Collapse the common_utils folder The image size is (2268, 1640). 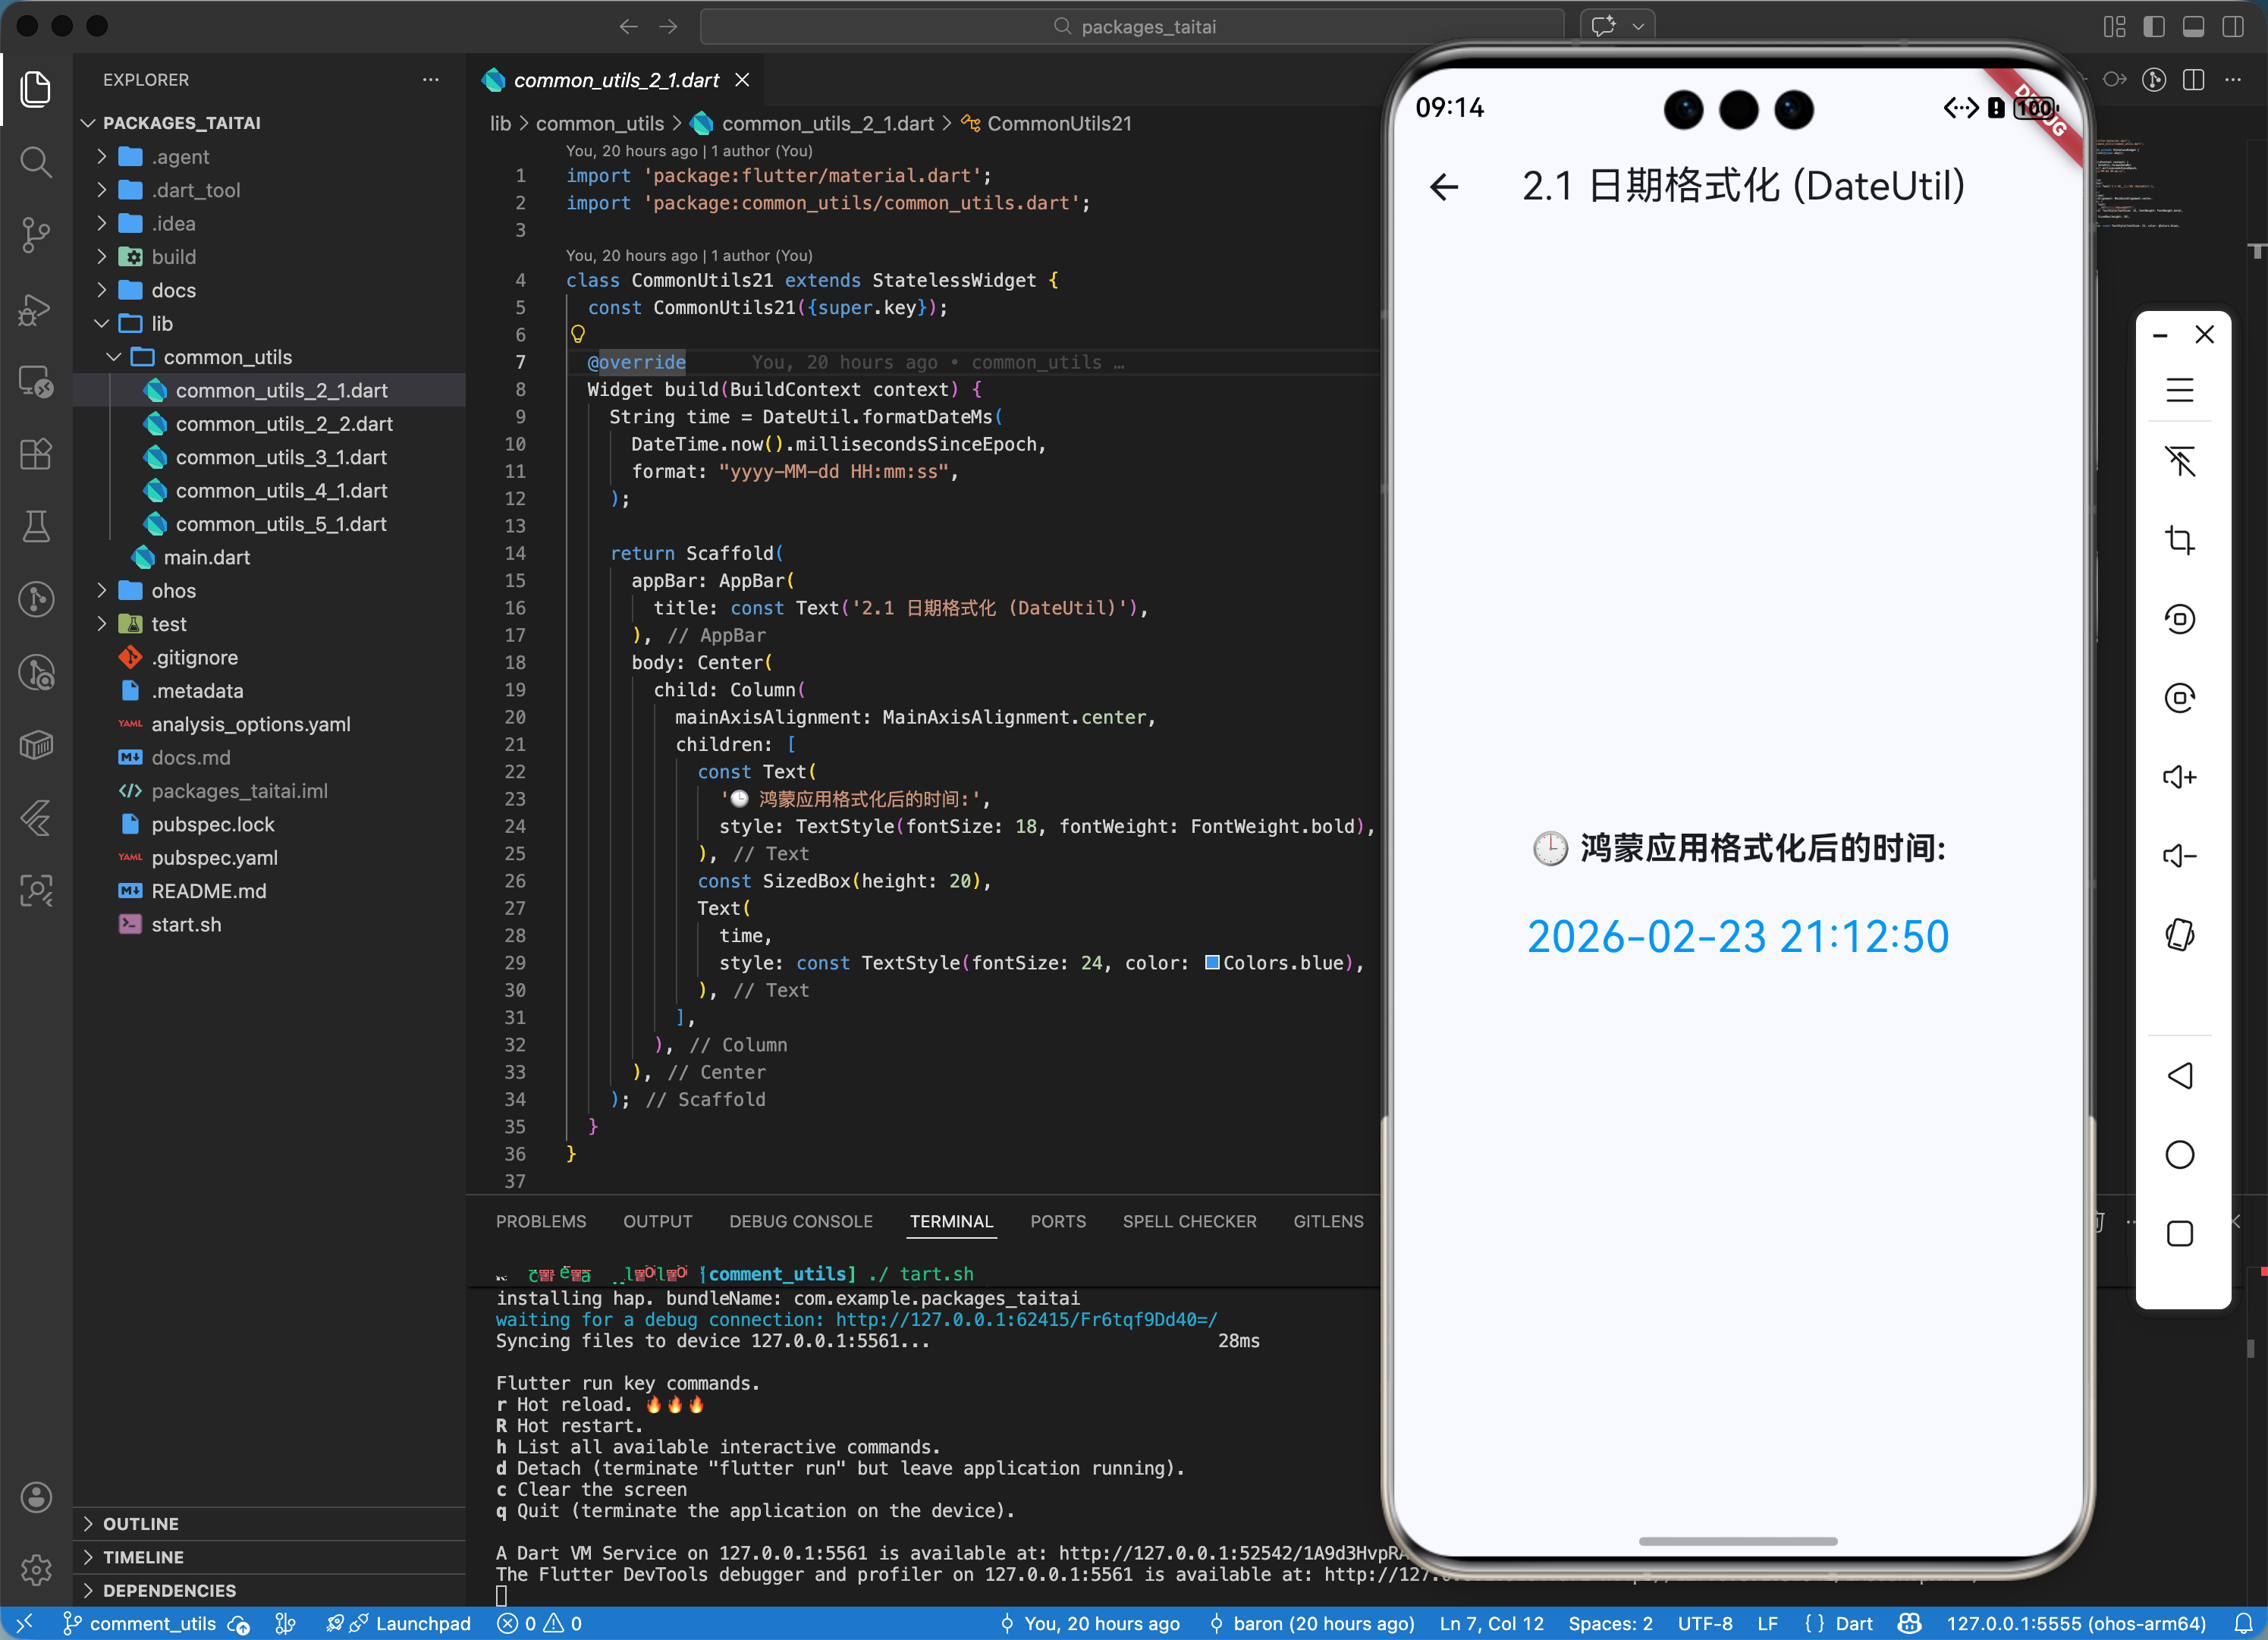(x=227, y=357)
